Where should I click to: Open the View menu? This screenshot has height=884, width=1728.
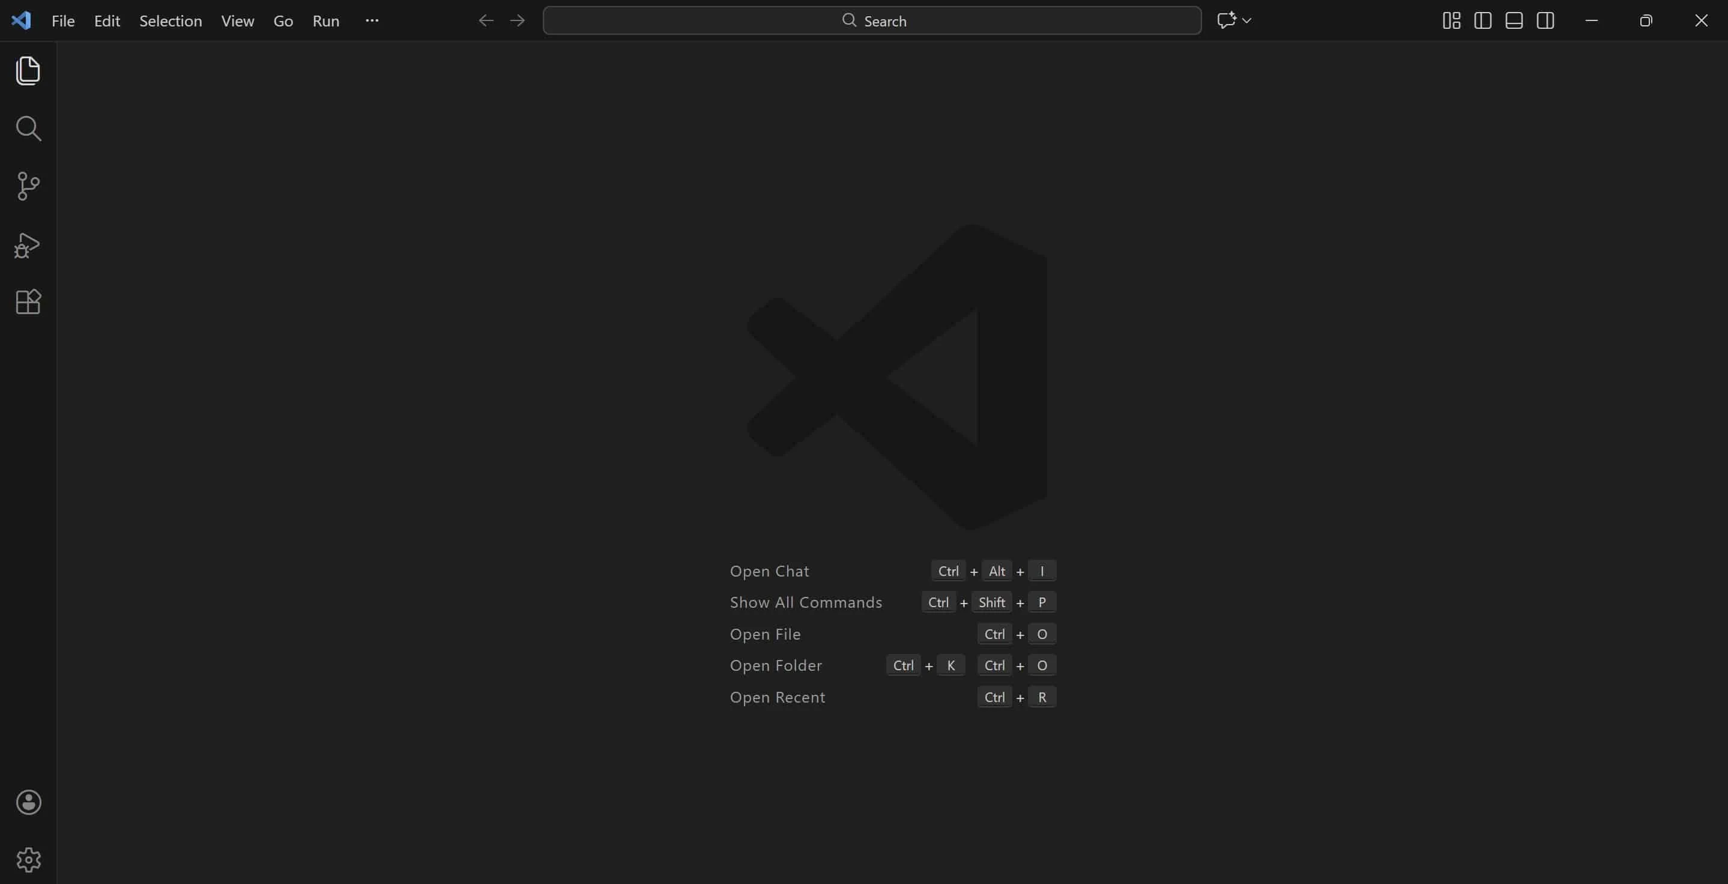point(238,21)
